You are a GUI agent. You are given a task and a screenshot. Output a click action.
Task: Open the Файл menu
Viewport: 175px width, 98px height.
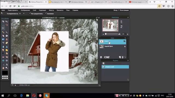click(3, 10)
